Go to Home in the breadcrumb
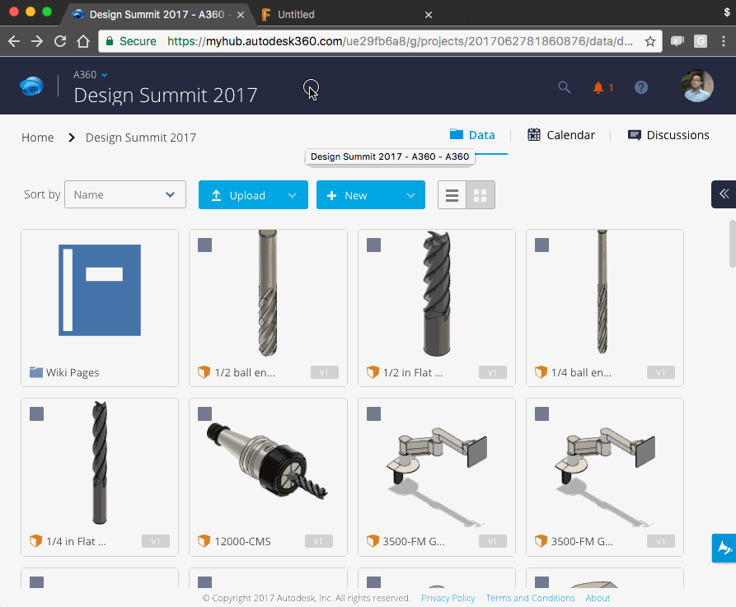This screenshot has width=736, height=607. click(x=38, y=138)
